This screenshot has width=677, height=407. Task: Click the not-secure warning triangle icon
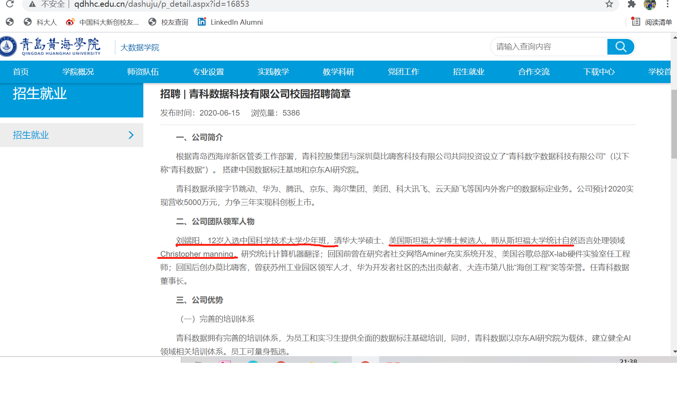pyautogui.click(x=32, y=4)
